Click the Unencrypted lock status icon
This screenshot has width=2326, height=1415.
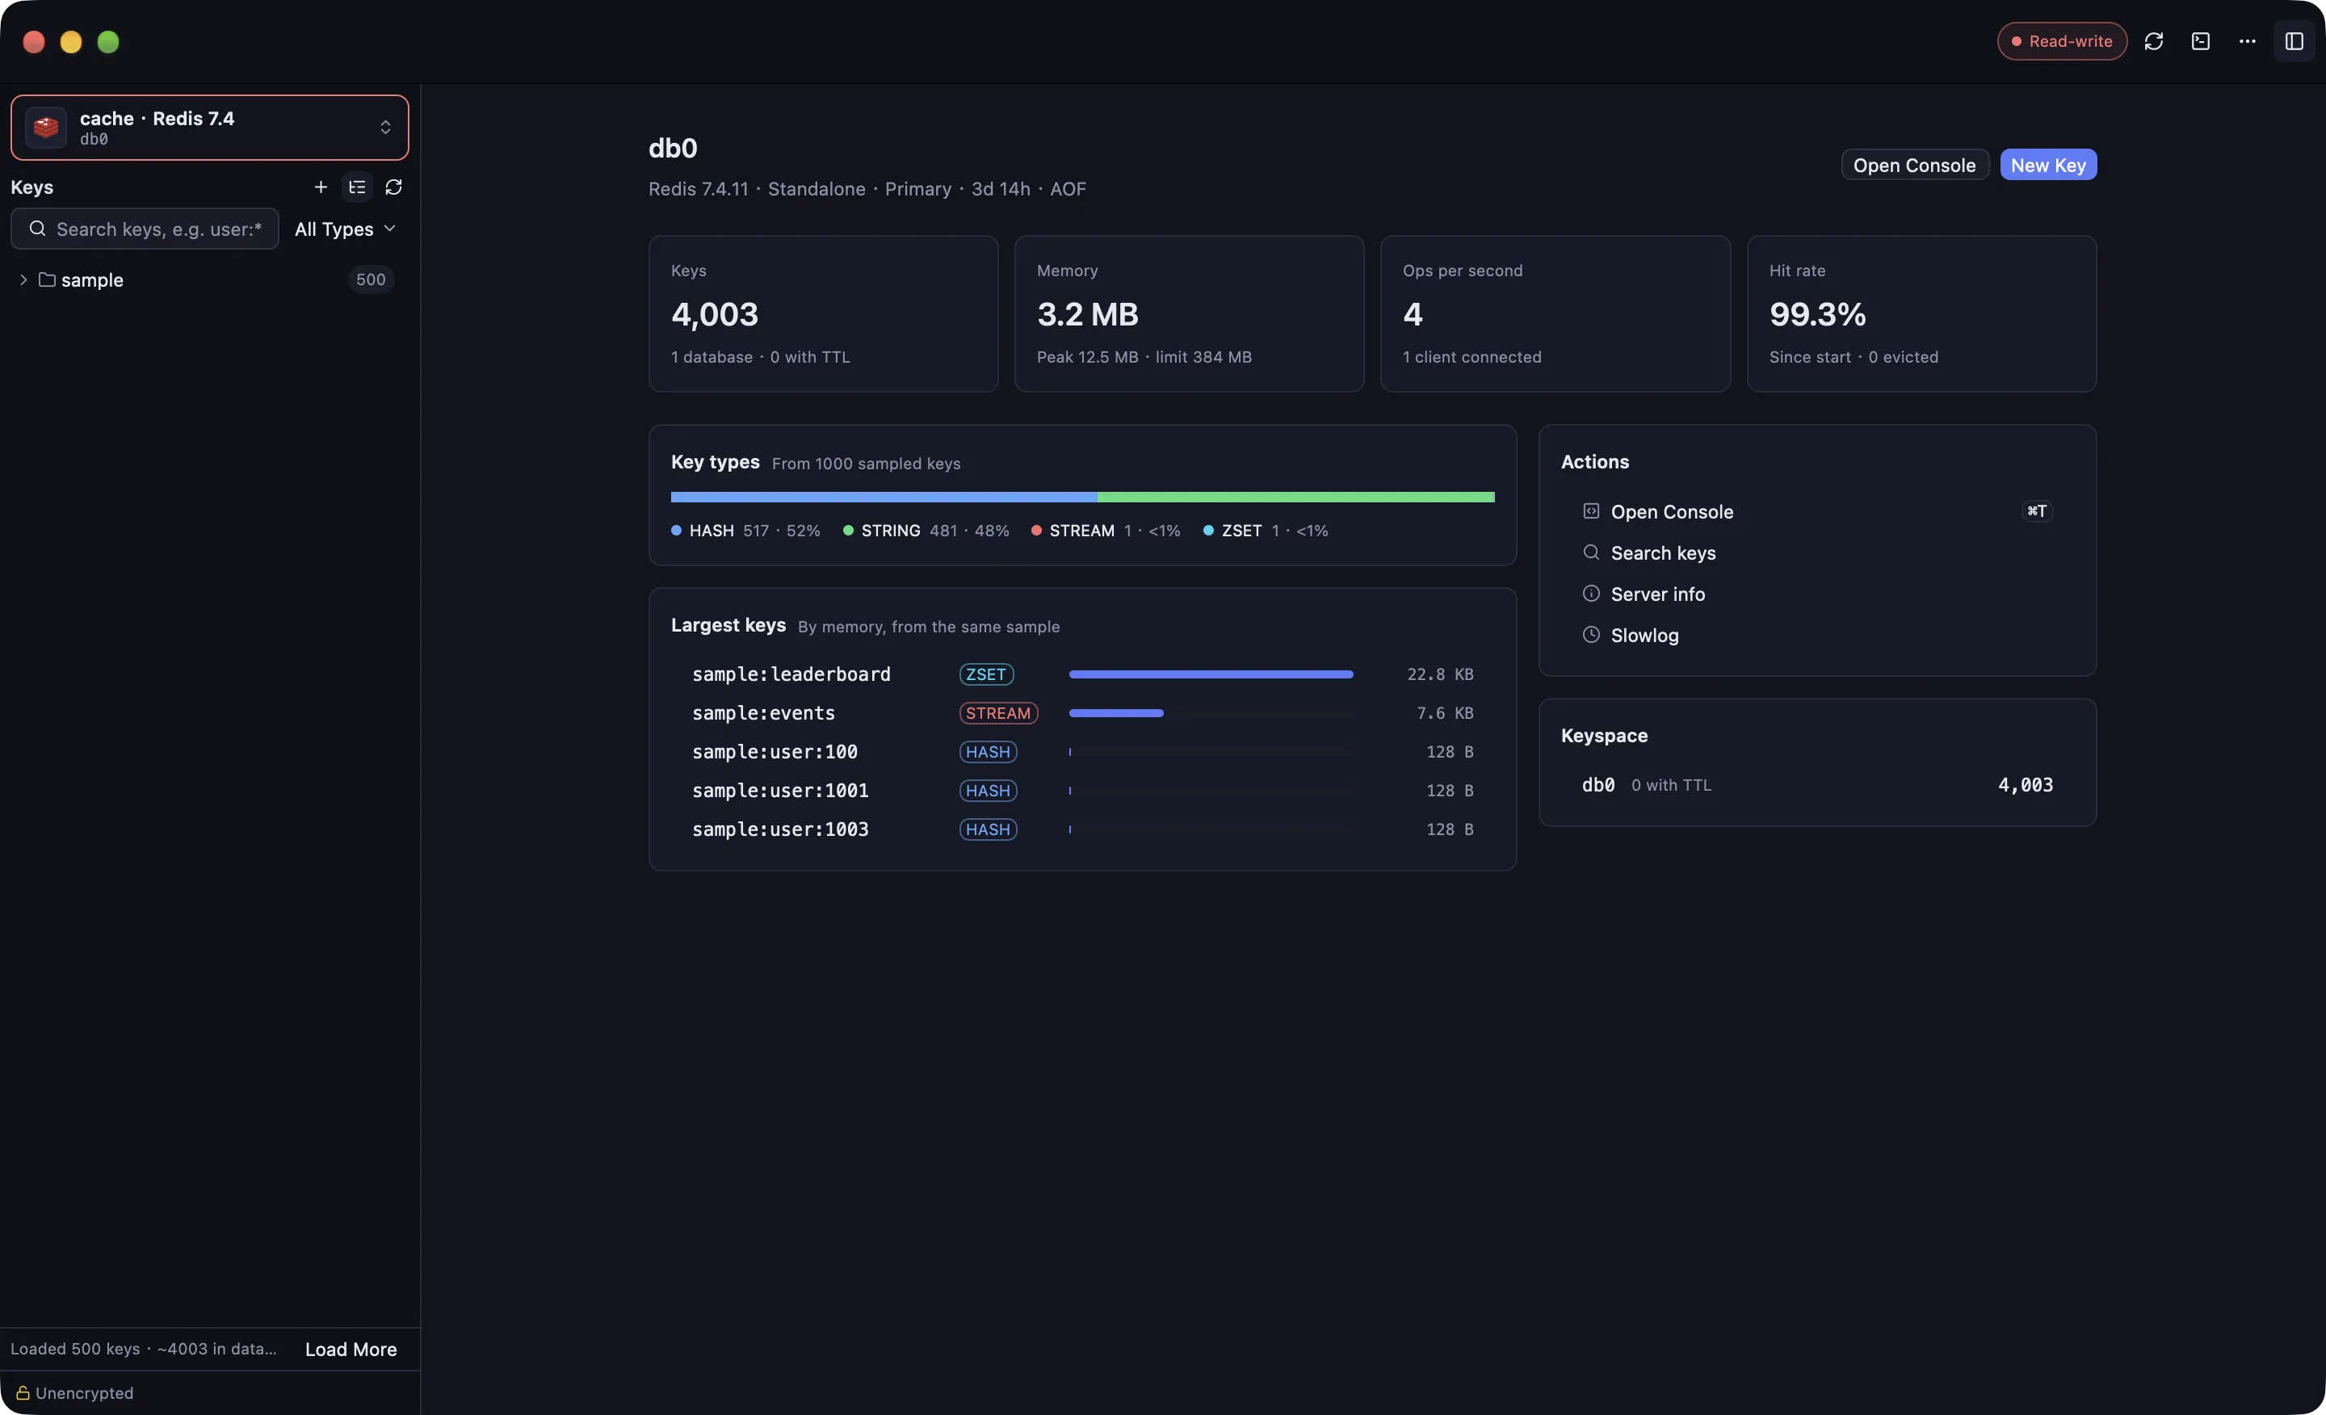23,1392
